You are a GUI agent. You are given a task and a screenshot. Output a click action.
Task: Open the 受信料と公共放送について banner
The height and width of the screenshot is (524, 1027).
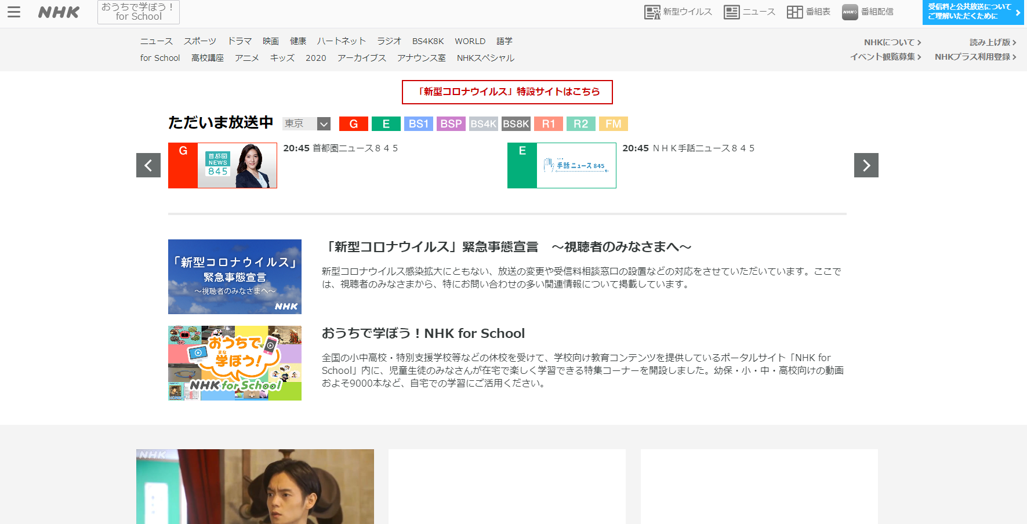tap(973, 12)
